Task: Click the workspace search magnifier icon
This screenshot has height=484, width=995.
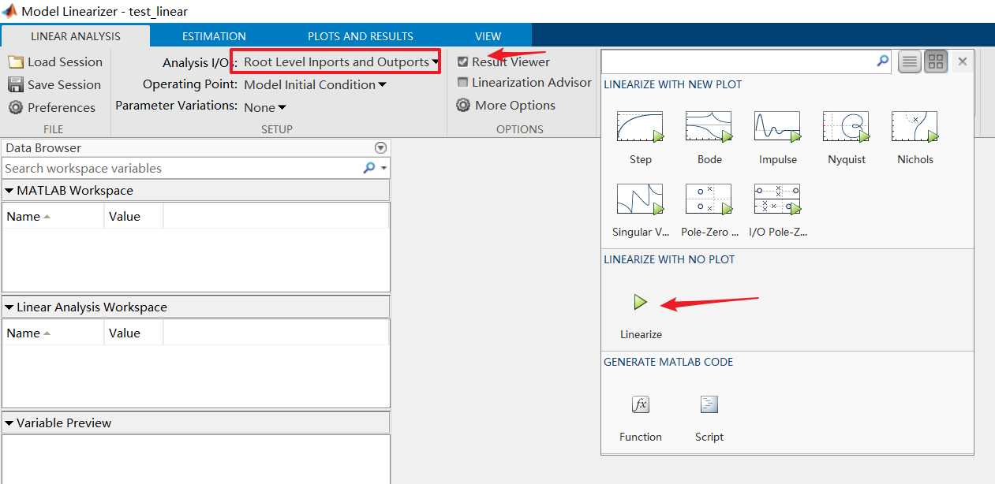Action: tap(368, 168)
